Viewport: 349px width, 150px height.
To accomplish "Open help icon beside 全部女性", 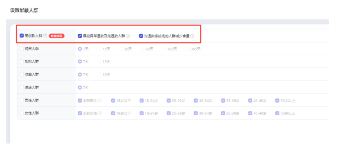I will (100, 113).
